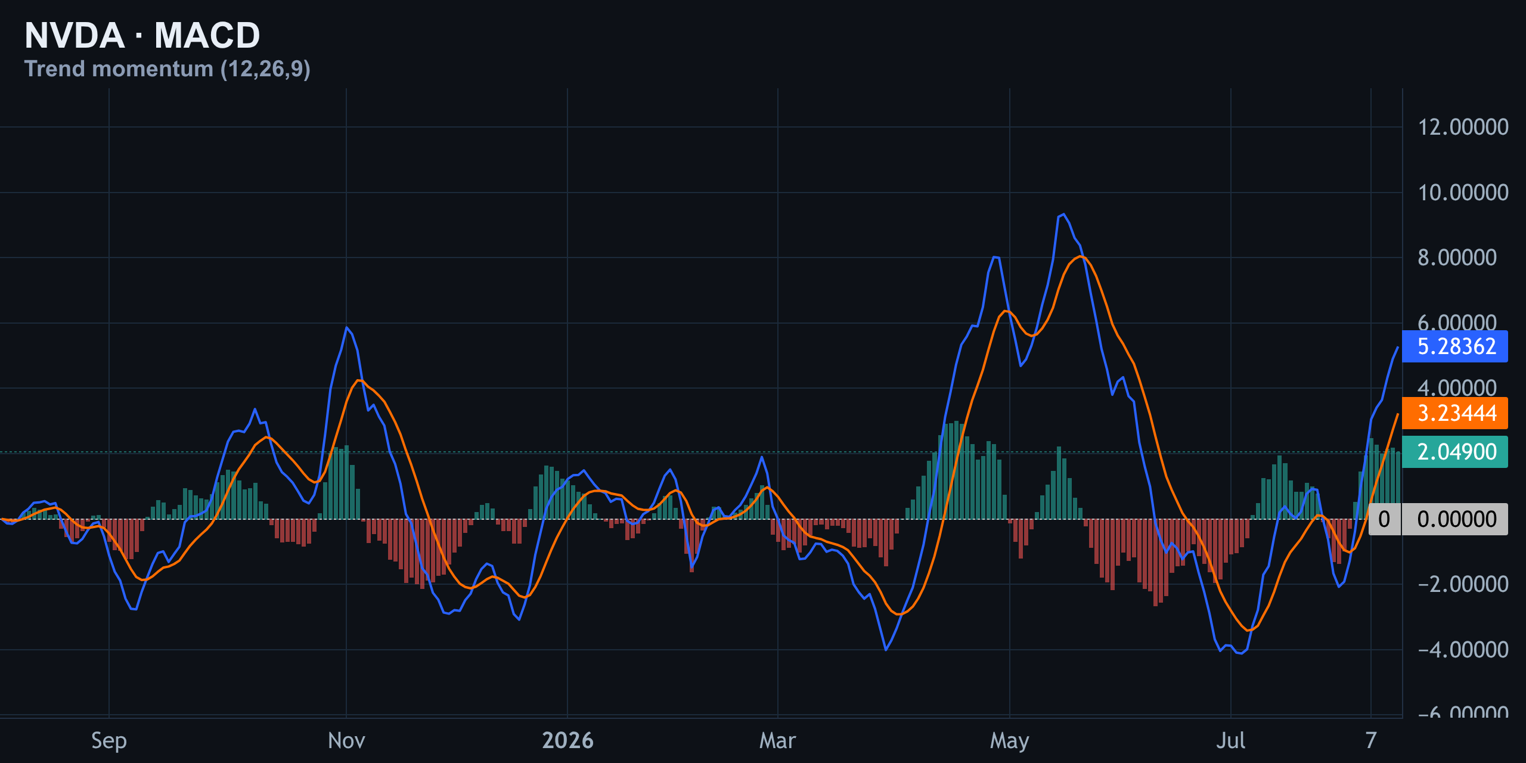Click the May time axis label
This screenshot has width=1526, height=763.
pos(1009,742)
